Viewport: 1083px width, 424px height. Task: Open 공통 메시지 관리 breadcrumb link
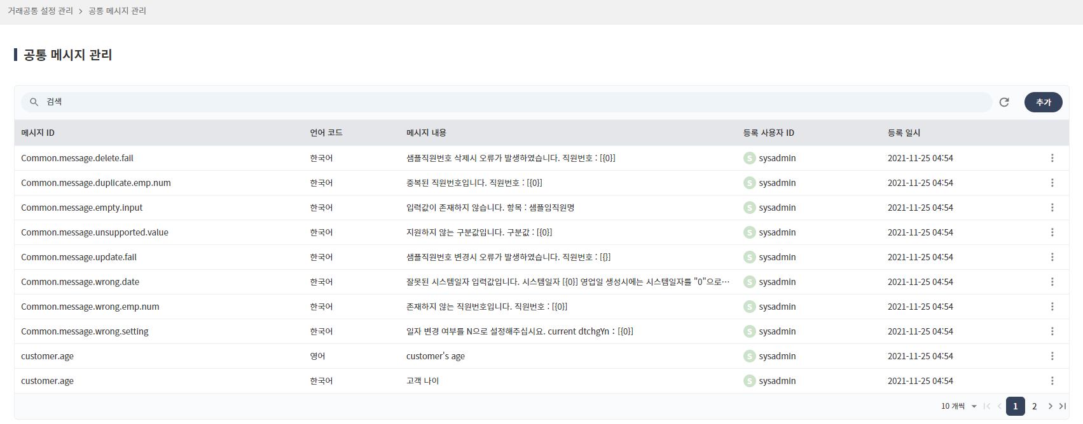(117, 11)
